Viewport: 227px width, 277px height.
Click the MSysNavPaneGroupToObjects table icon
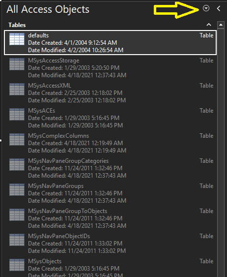(x=17, y=215)
